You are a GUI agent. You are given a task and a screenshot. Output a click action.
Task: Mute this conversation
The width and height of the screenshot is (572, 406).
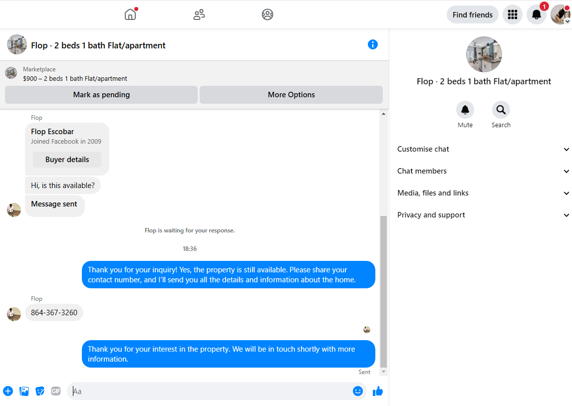coord(465,114)
